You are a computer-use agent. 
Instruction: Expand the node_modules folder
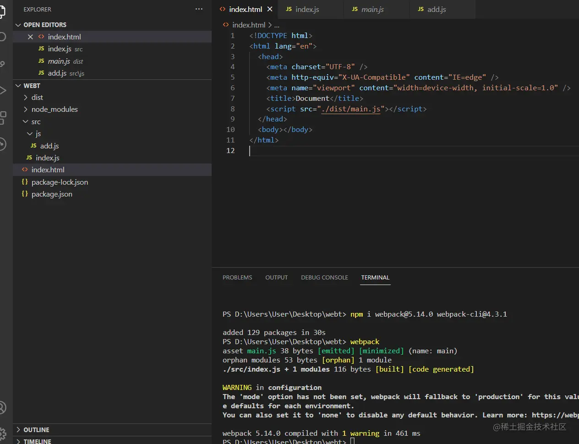tap(54, 109)
